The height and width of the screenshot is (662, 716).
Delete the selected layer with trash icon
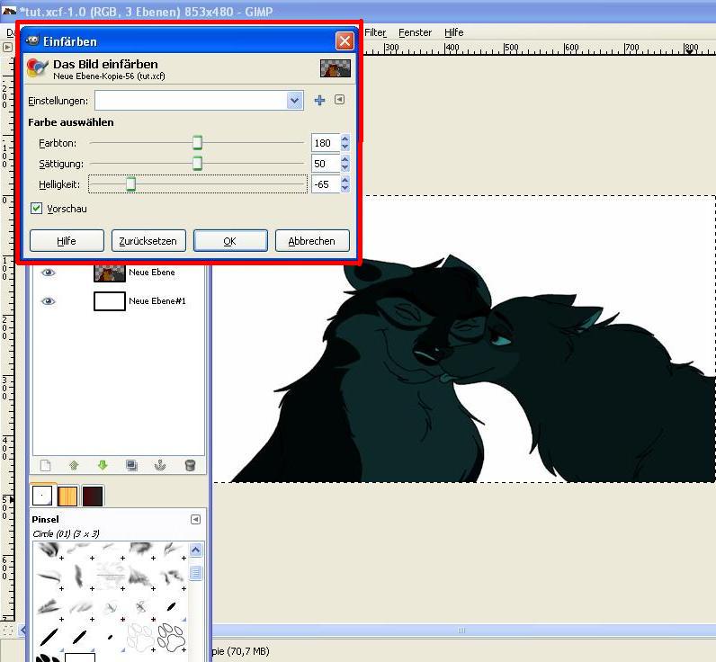pos(191,465)
